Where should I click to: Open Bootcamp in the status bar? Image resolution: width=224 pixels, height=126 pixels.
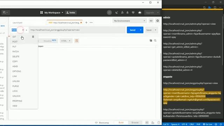pyautogui.click(x=102, y=123)
